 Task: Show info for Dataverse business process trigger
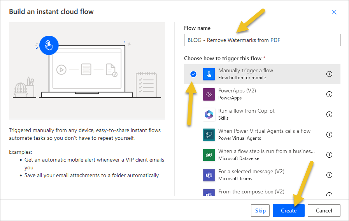click(329, 155)
